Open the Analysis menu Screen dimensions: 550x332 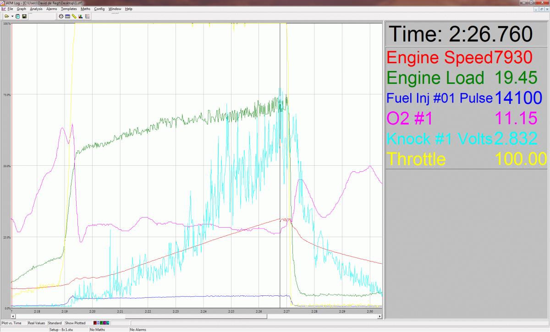tap(36, 9)
